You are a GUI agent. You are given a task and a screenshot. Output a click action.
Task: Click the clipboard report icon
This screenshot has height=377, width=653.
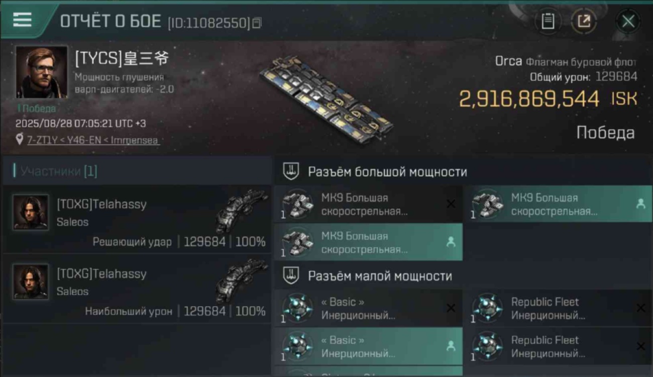pos(548,21)
